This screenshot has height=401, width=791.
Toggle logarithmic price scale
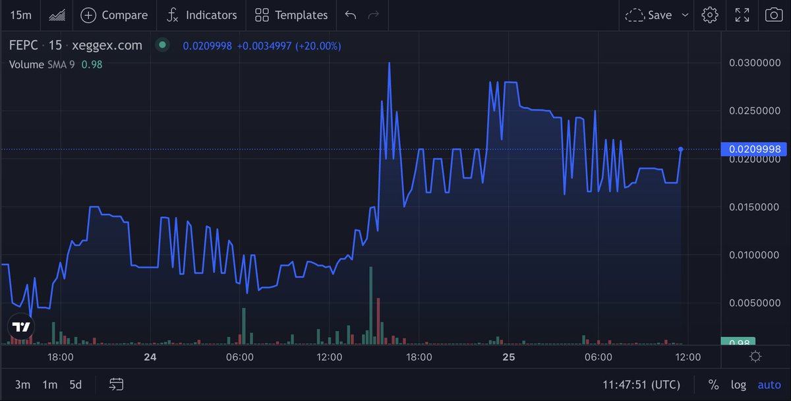[x=738, y=384]
